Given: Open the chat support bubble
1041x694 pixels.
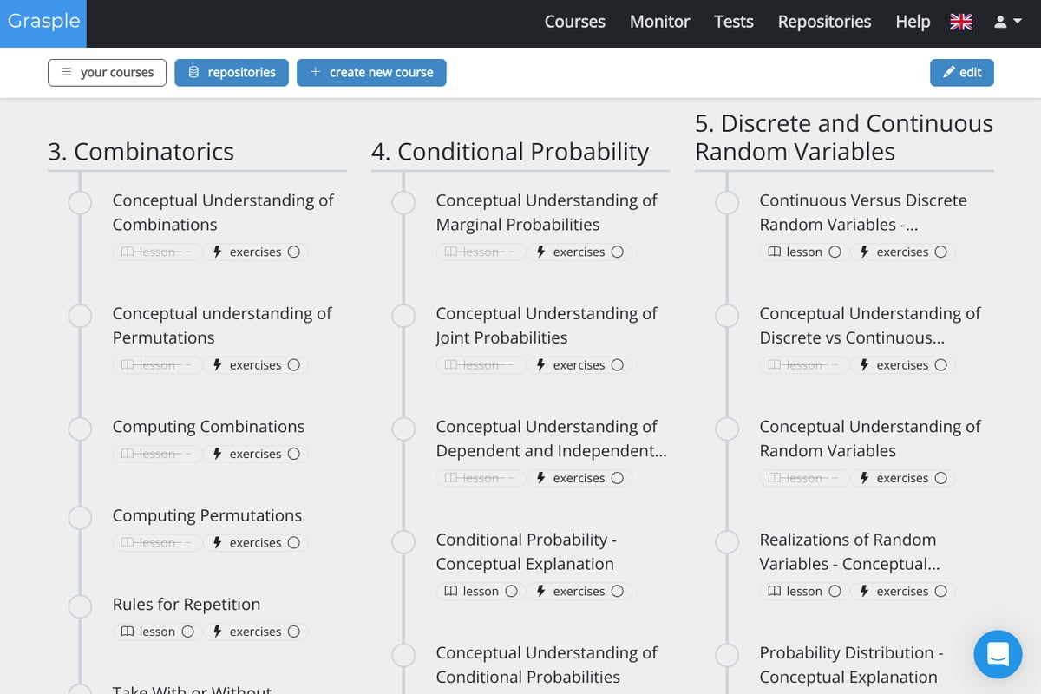Looking at the screenshot, I should point(998,654).
